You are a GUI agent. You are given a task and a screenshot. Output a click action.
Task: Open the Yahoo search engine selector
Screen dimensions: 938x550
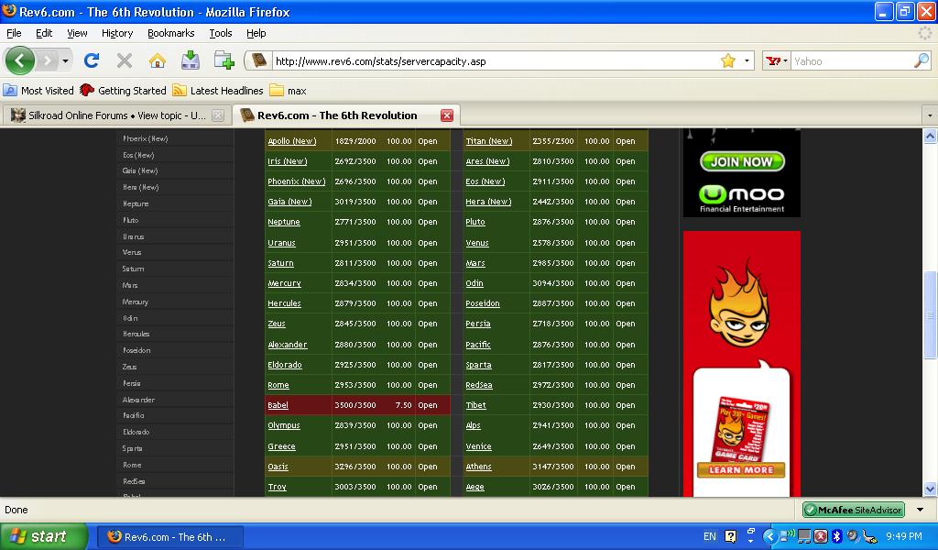(x=777, y=60)
